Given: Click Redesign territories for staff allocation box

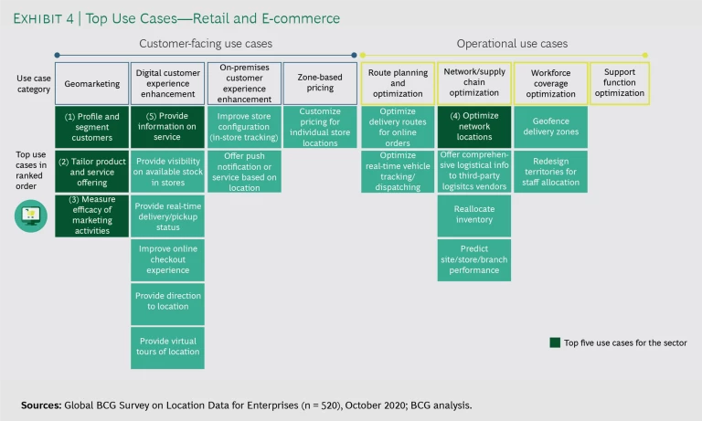Looking at the screenshot, I should tap(550, 171).
